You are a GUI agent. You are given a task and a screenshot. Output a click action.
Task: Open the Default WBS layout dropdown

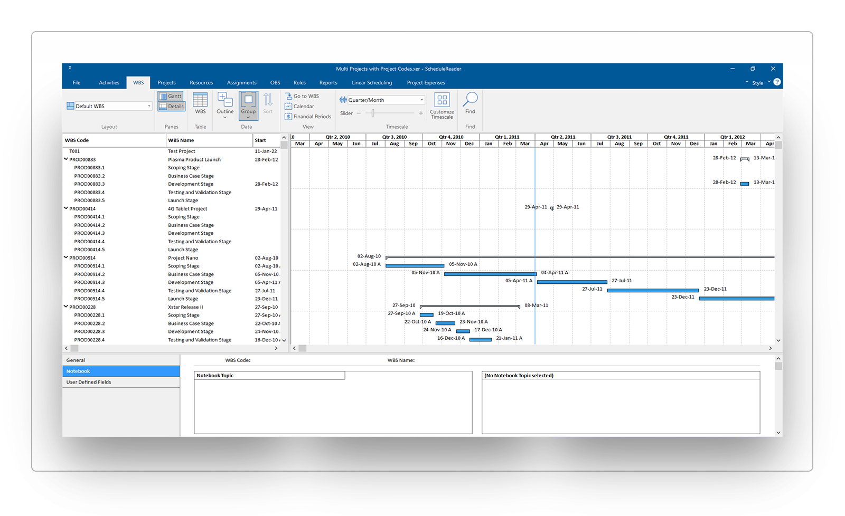149,106
